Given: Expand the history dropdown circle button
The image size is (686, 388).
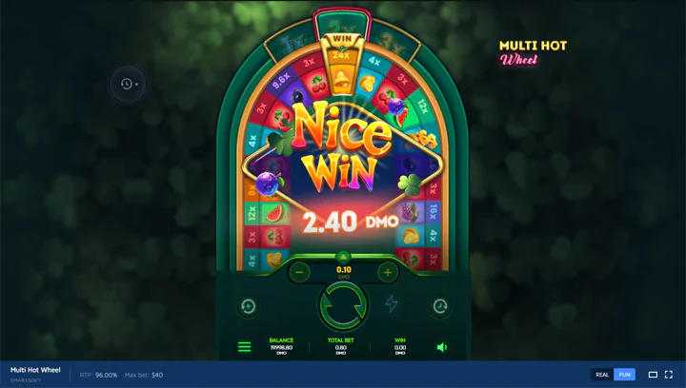Looking at the screenshot, I should (128, 84).
